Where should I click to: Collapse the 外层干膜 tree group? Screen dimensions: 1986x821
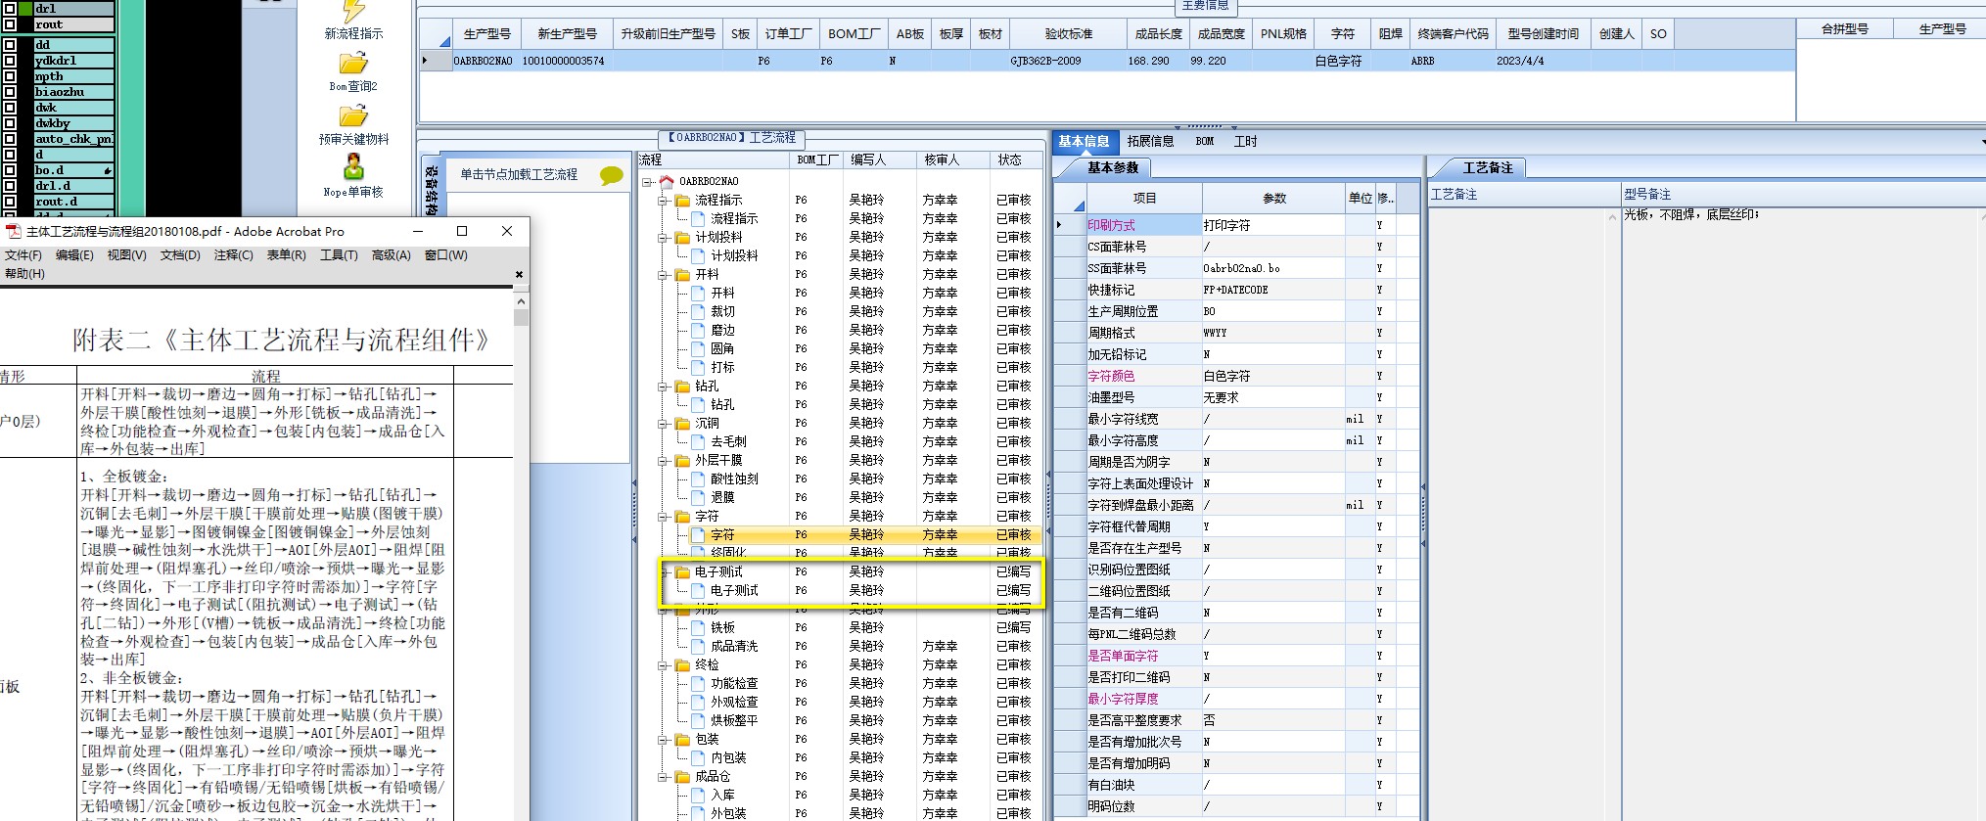pyautogui.click(x=663, y=460)
